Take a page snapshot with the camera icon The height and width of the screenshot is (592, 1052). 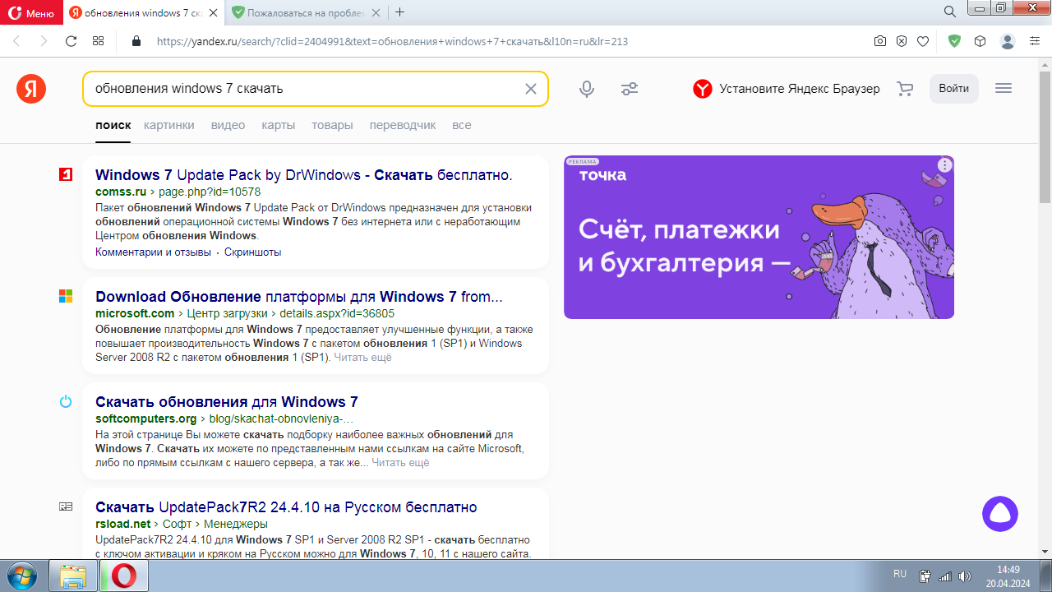[x=880, y=39]
